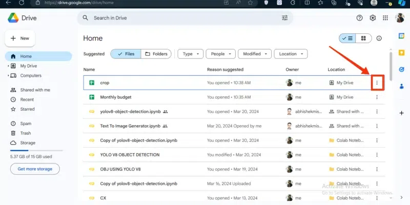The image size is (410, 205).
Task: Open Google Keep in the side panel
Action: click(401, 53)
